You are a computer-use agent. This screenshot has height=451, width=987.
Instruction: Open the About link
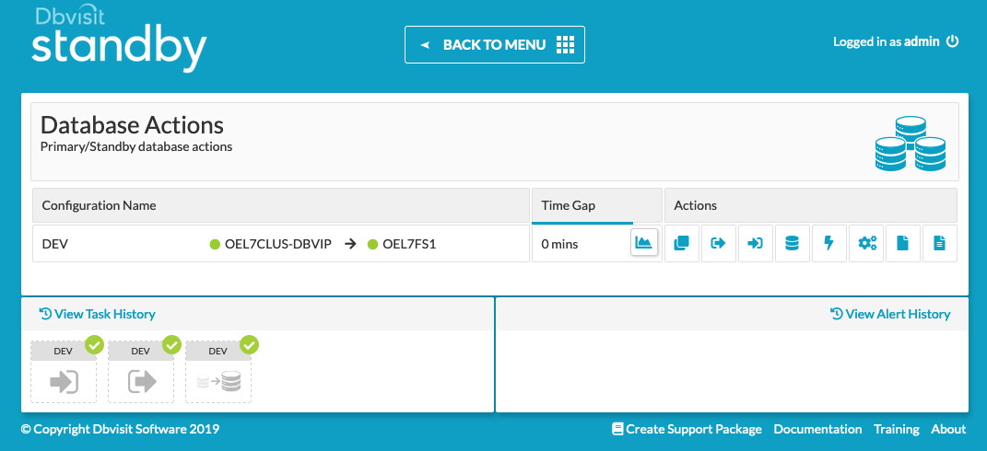(948, 429)
